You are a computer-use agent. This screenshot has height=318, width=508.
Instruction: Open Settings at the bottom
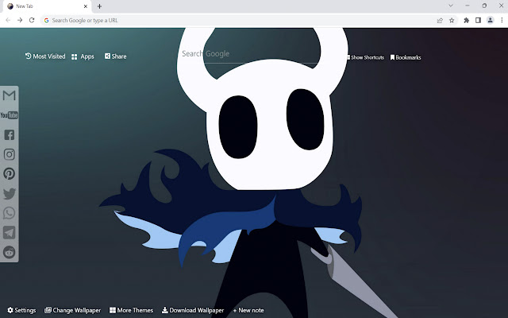coord(21,310)
